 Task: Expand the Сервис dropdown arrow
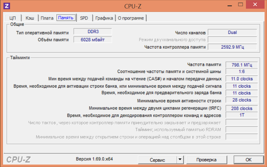click(x=180, y=160)
